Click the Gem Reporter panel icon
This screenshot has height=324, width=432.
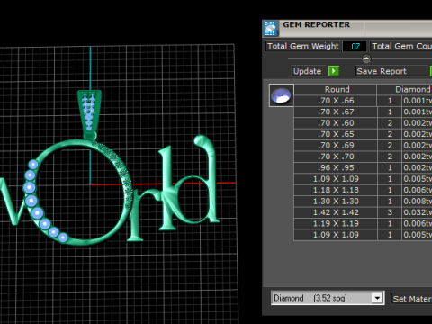[270, 29]
